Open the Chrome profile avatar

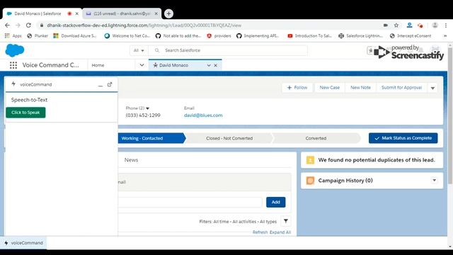[435, 25]
